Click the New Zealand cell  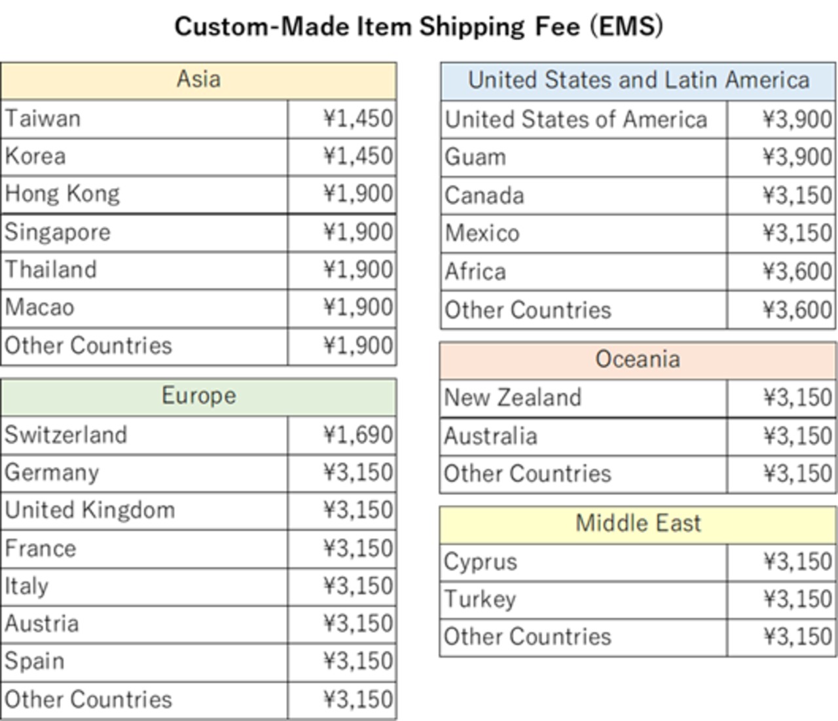[x=583, y=398]
